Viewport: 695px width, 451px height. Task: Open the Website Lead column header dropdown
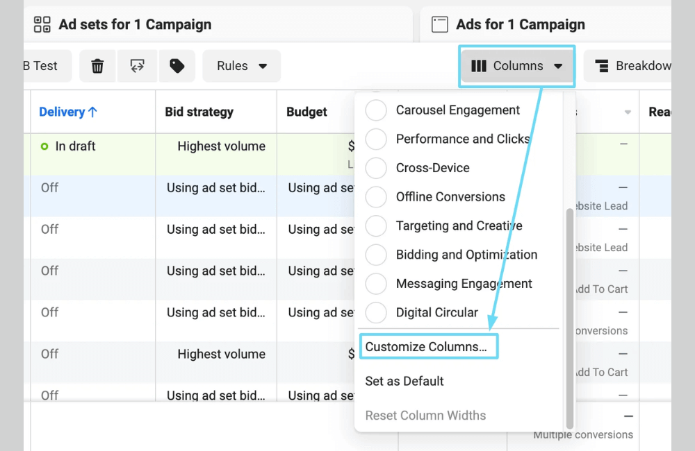tap(628, 112)
